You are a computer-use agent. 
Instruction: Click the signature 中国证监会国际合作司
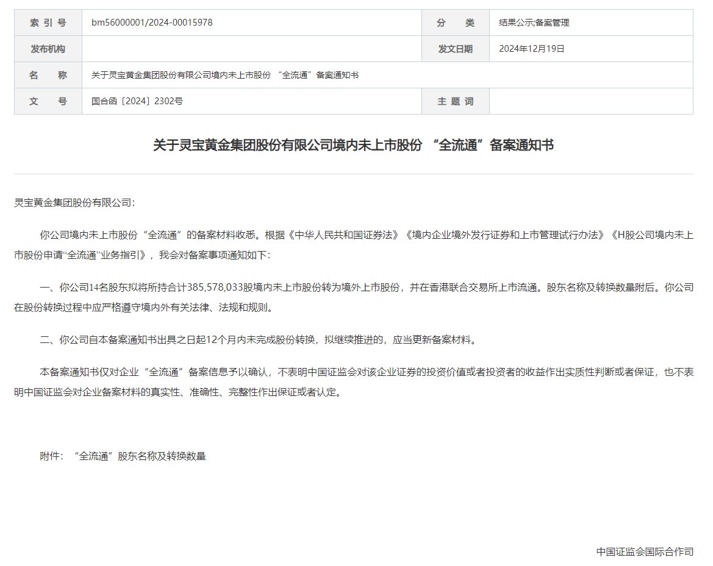[x=645, y=552]
